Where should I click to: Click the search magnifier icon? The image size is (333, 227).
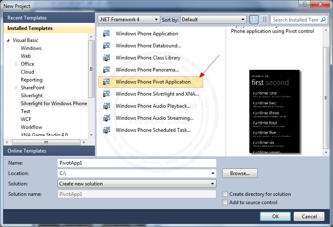pyautogui.click(x=323, y=20)
